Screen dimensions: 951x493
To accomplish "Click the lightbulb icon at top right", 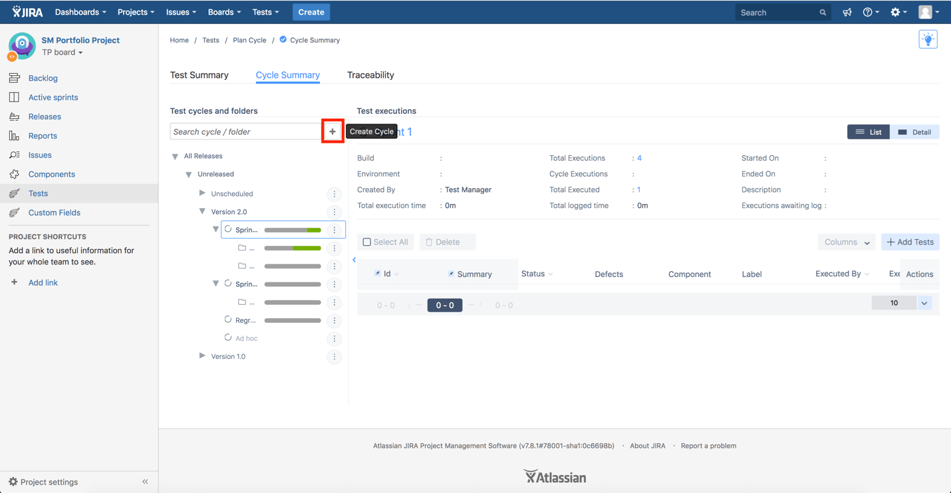I will (928, 40).
